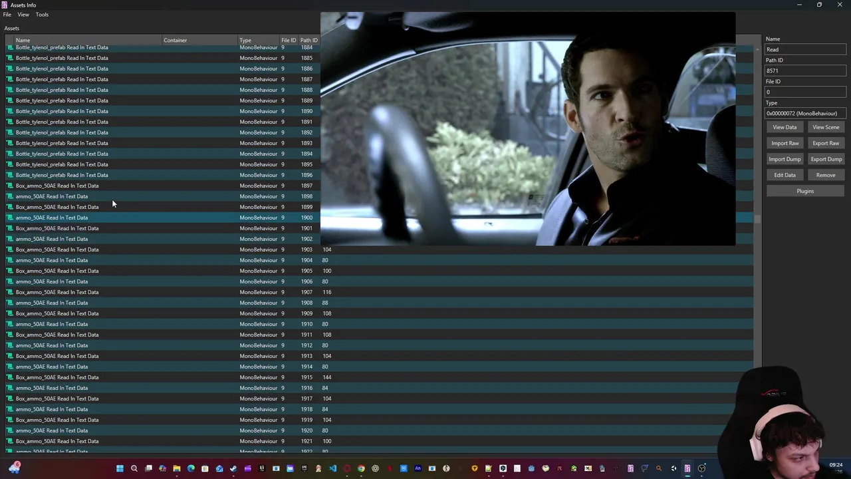Click size value 116 in row 1907

[x=326, y=292]
